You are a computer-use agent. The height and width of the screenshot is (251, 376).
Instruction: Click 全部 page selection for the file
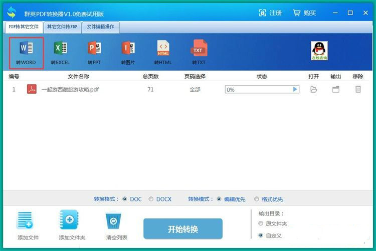pyautogui.click(x=195, y=89)
